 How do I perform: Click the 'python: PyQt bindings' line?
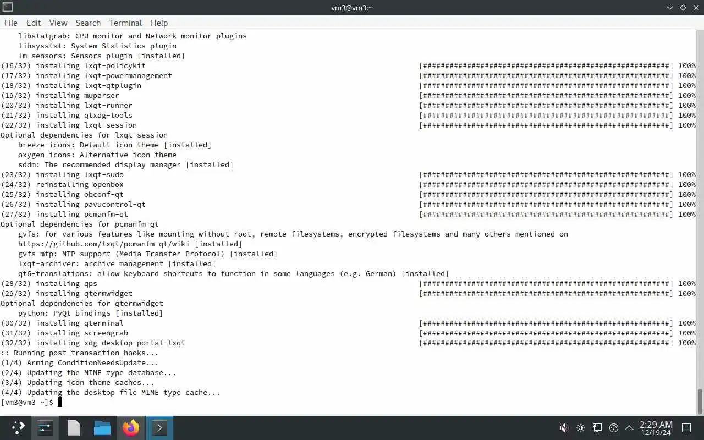tap(90, 313)
